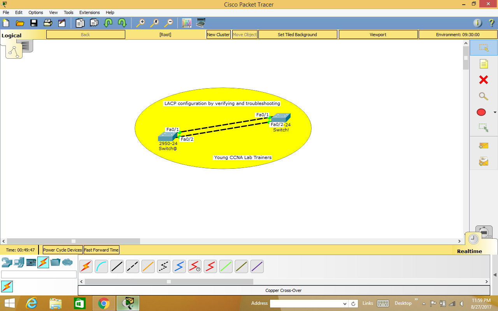This screenshot has height=311, width=498.
Task: Open the Help menu
Action: [110, 12]
